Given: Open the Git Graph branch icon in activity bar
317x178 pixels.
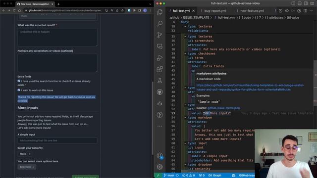Looking at the screenshot, I should click(x=159, y=115).
